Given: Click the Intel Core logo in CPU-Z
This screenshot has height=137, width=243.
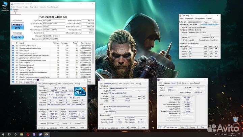Looking at the screenshot, I should (x=80, y=91).
